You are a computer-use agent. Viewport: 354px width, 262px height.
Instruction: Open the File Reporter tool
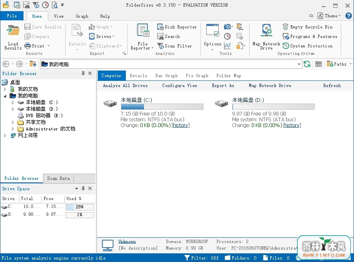142,37
